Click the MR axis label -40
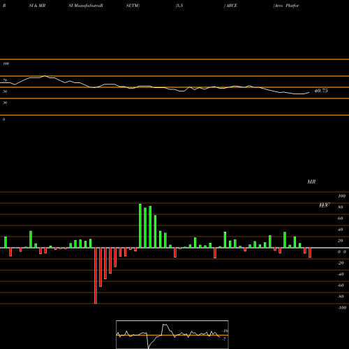The height and width of the screenshot is (349, 349). [341, 274]
